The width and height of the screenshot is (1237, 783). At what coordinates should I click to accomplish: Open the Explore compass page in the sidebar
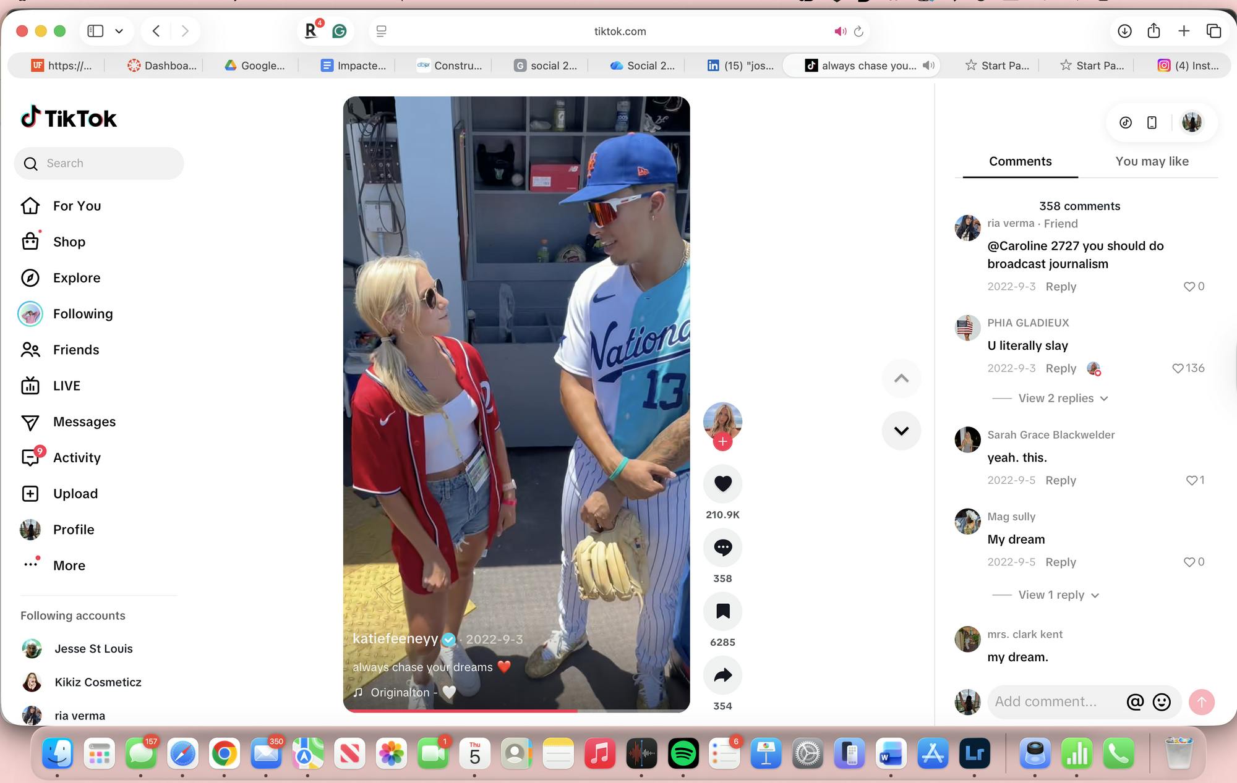click(x=76, y=278)
